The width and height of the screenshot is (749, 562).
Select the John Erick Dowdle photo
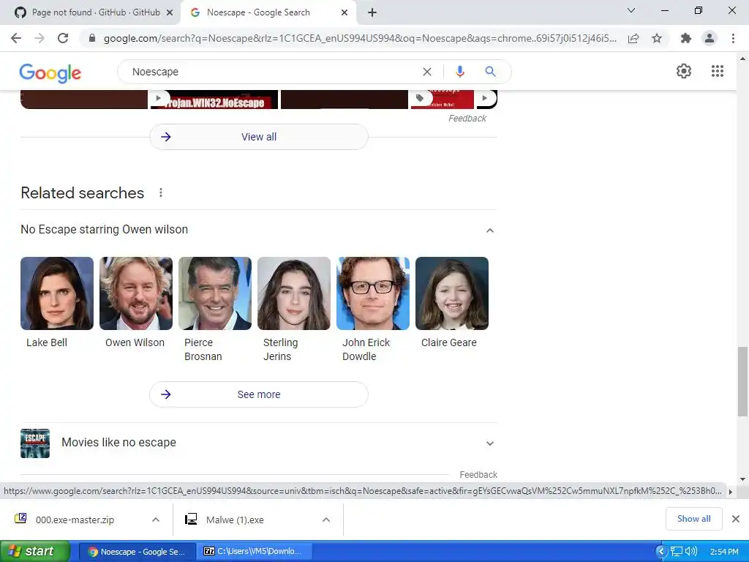[x=373, y=293]
